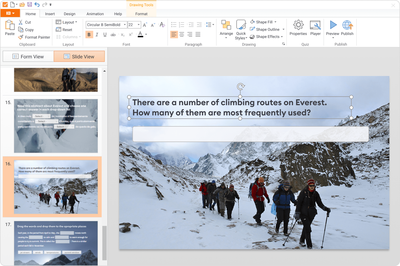Viewport: 400px width, 266px height.
Task: Click the Player settings icon
Action: (x=315, y=28)
